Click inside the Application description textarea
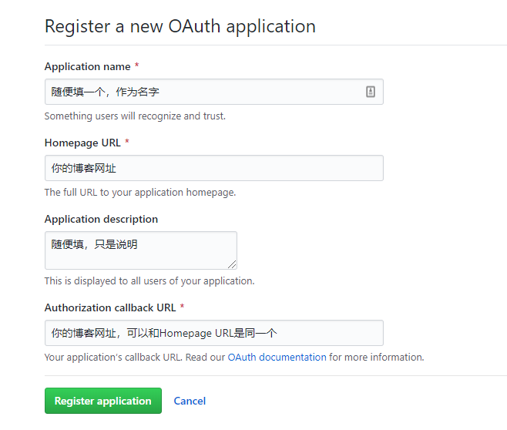The image size is (507, 430). (x=141, y=250)
